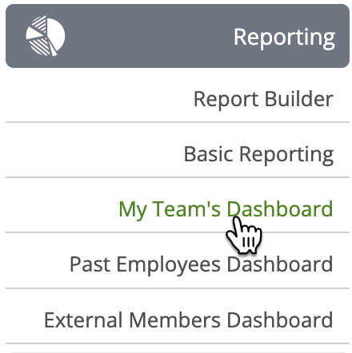Open My Team's Dashboard link
Viewport: 352px width, 353px height.
(x=226, y=210)
